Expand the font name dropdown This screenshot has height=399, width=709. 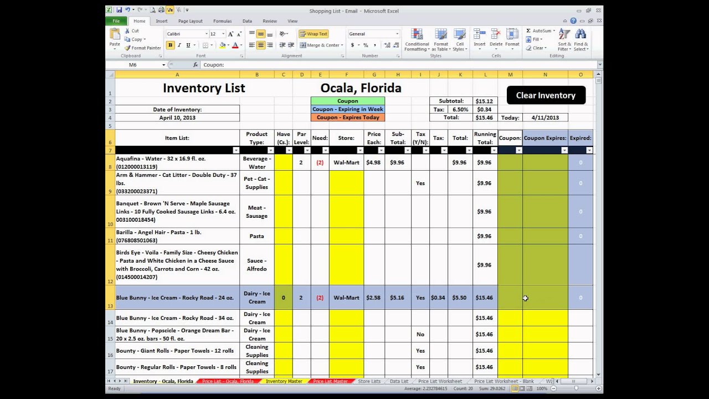[x=207, y=34]
